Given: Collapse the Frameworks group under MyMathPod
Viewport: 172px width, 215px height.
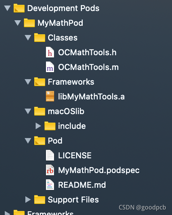Looking at the screenshot, I should tap(28, 82).
